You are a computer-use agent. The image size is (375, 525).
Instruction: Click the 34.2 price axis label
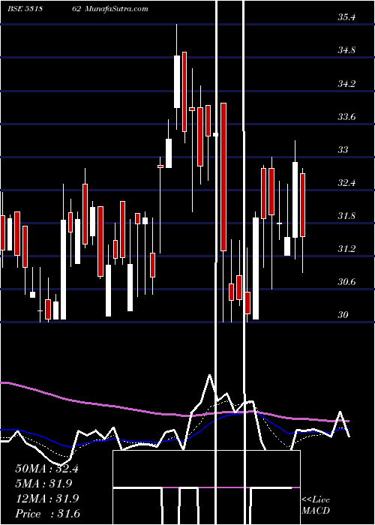tap(346, 84)
